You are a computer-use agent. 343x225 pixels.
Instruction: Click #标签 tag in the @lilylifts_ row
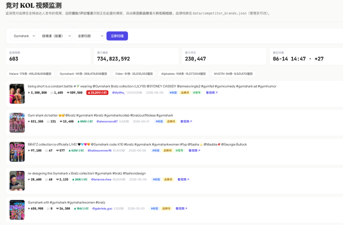click(173, 93)
